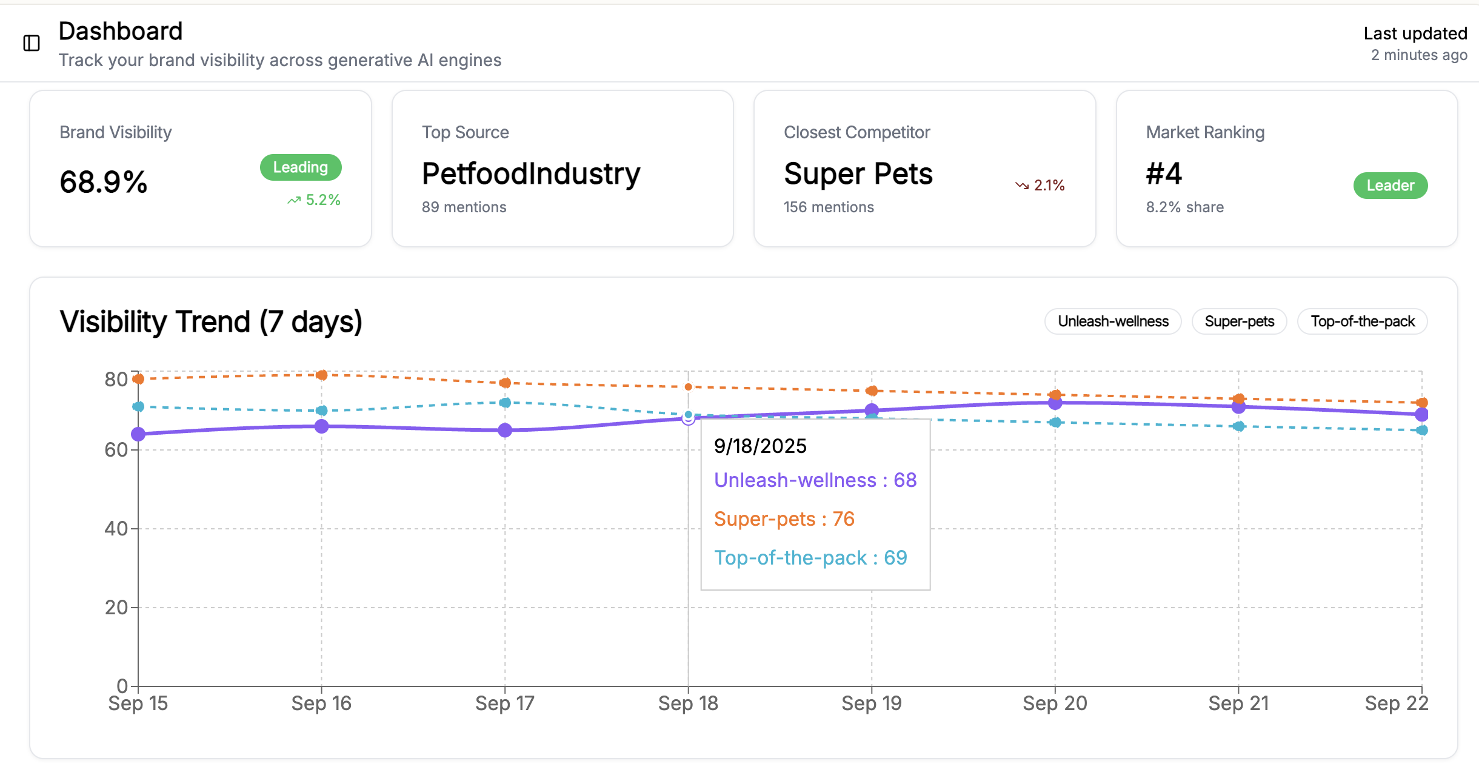The width and height of the screenshot is (1479, 775).
Task: Click the teal Sep 21 data point
Action: click(1239, 426)
